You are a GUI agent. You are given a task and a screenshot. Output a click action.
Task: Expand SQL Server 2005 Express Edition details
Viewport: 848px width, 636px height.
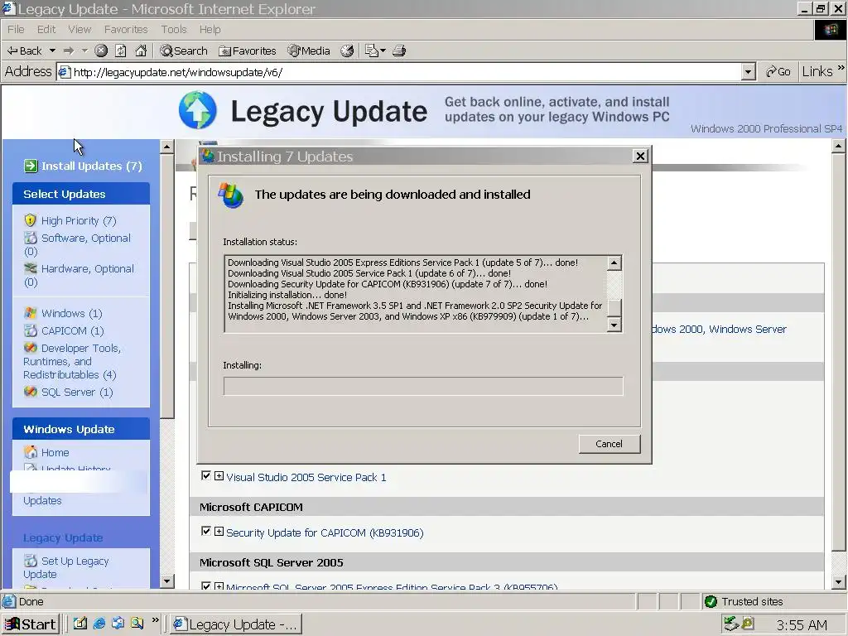pyautogui.click(x=219, y=586)
